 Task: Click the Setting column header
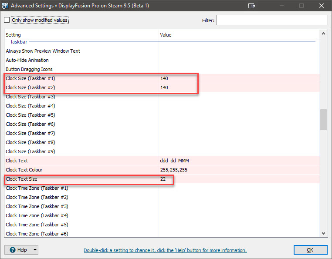click(13, 35)
